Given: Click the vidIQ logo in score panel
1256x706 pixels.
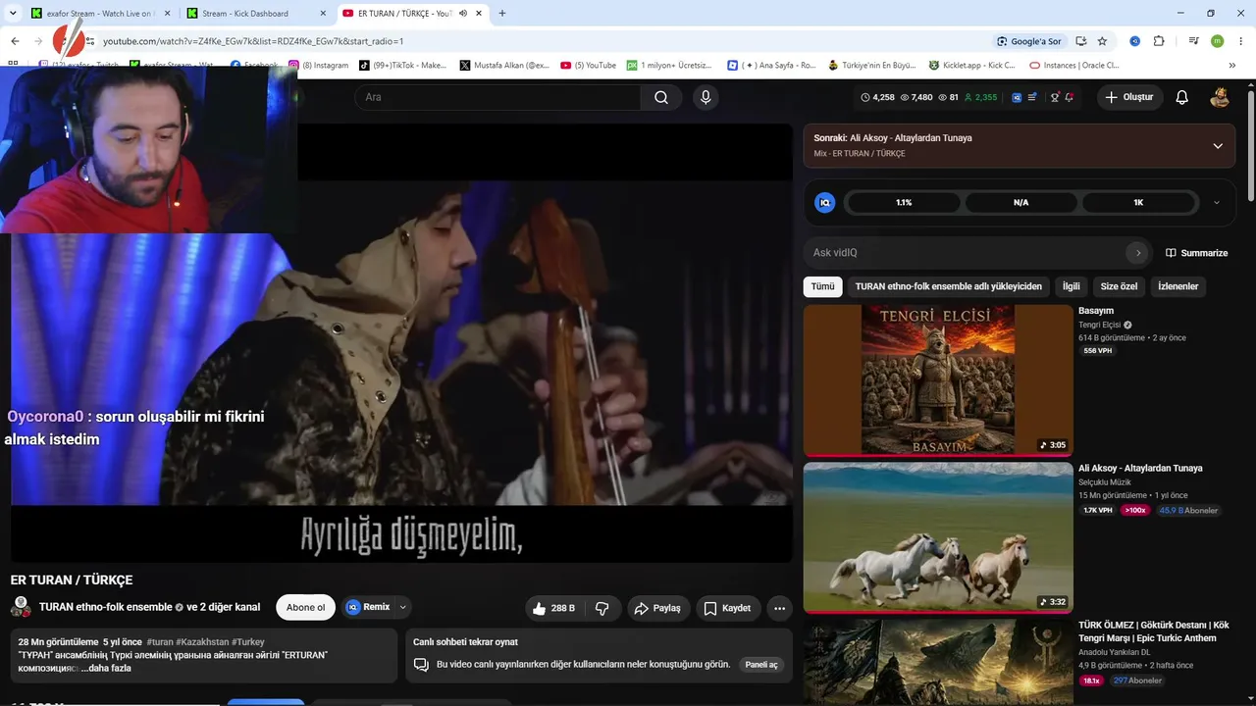Looking at the screenshot, I should click(x=825, y=202).
